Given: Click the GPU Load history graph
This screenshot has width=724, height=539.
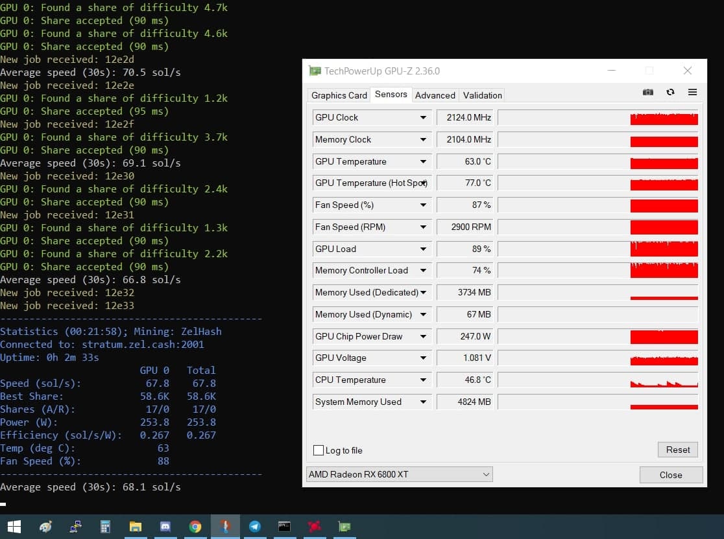Looking at the screenshot, I should coord(598,249).
